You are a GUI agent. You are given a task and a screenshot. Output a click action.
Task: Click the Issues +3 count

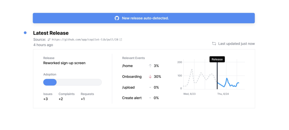coord(46,99)
